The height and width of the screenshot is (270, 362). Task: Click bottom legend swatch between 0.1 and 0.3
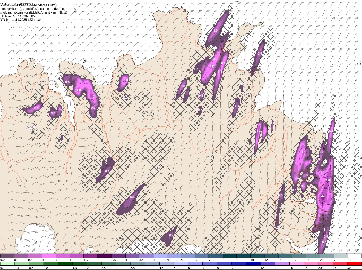[x=7, y=264]
